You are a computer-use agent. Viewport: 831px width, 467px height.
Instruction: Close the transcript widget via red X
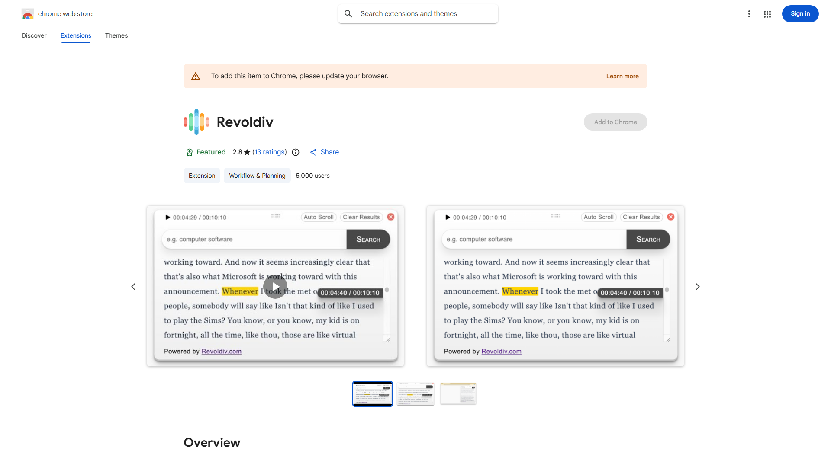(390, 217)
